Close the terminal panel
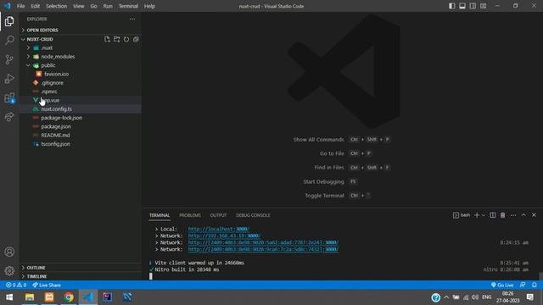Image resolution: width=543 pixels, height=305 pixels. pos(534,215)
